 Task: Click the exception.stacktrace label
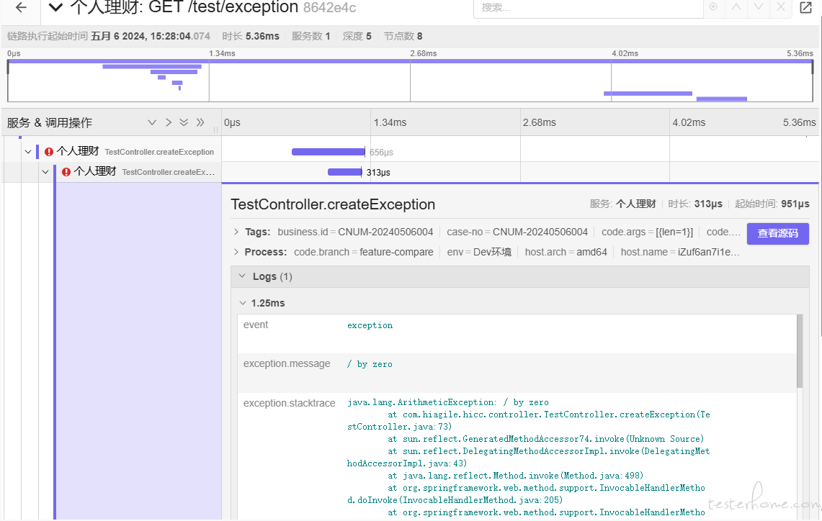(x=290, y=403)
